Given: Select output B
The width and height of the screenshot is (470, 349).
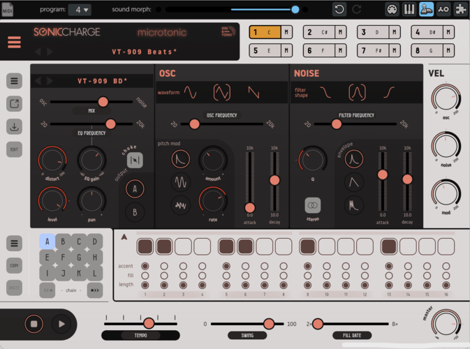Looking at the screenshot, I should click(135, 212).
